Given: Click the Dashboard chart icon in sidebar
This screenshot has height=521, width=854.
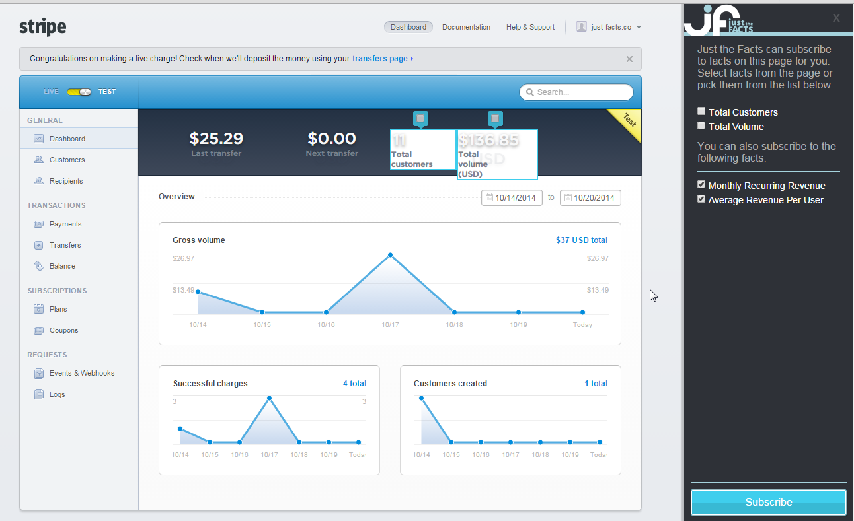Looking at the screenshot, I should 38,139.
